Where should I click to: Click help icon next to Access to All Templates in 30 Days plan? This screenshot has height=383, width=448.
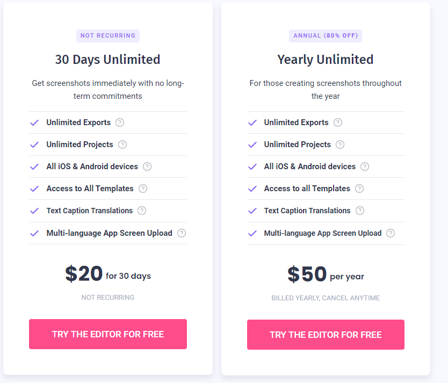click(143, 189)
